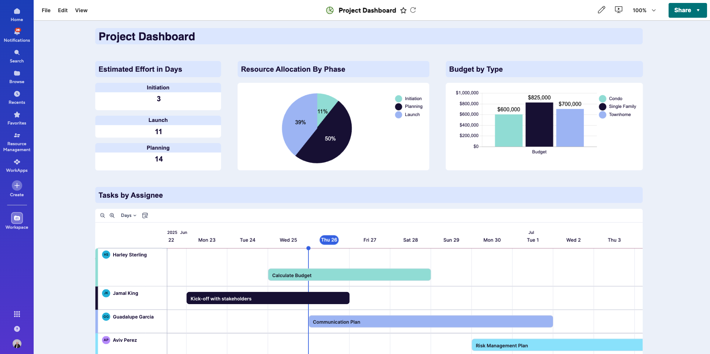The image size is (710, 354).
Task: Open Resource Management in the sidebar
Action: tap(17, 142)
